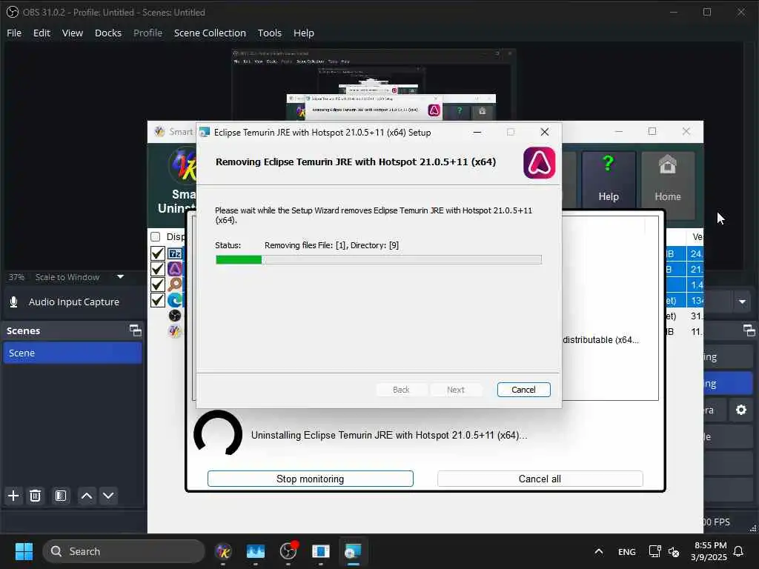Open the notifications bell icon
Viewport: 759px width, 569px height.
click(739, 551)
